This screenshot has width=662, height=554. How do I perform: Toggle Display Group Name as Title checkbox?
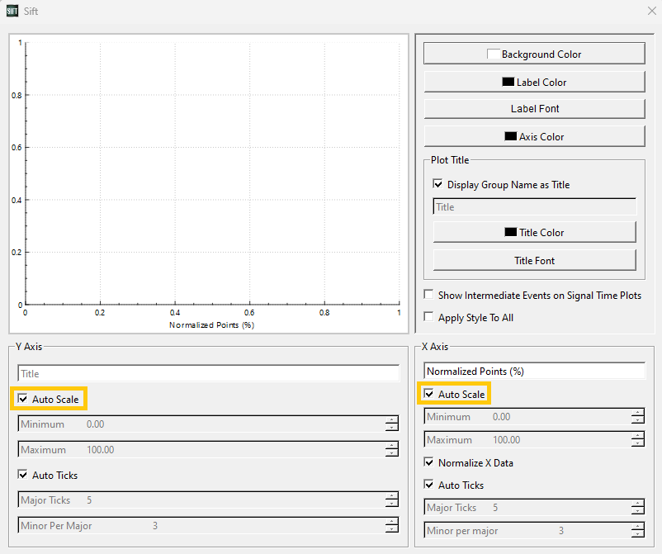click(437, 184)
